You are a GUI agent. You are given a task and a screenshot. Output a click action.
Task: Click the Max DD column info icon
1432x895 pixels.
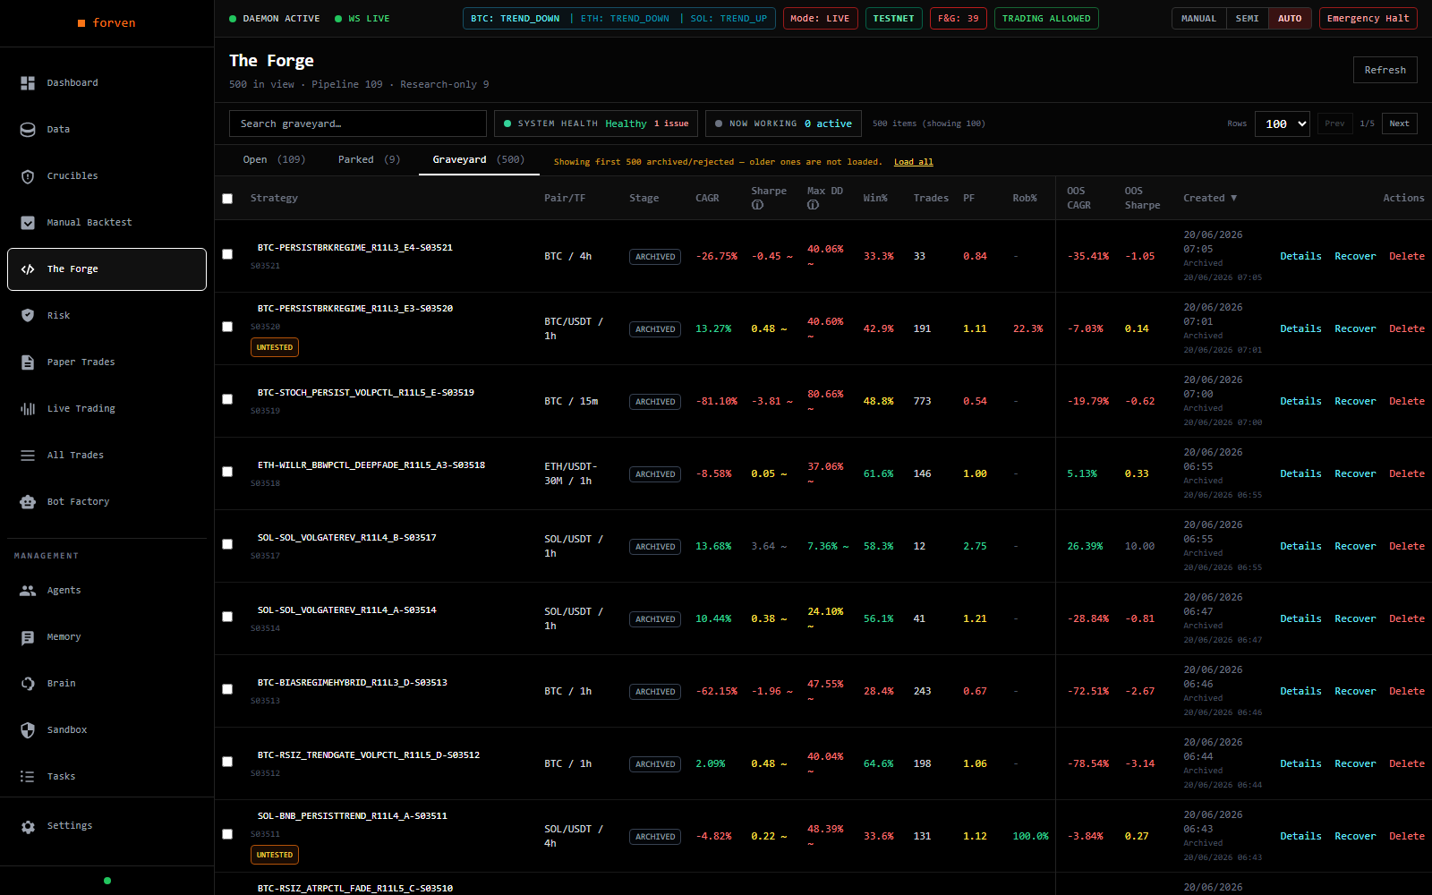click(813, 205)
